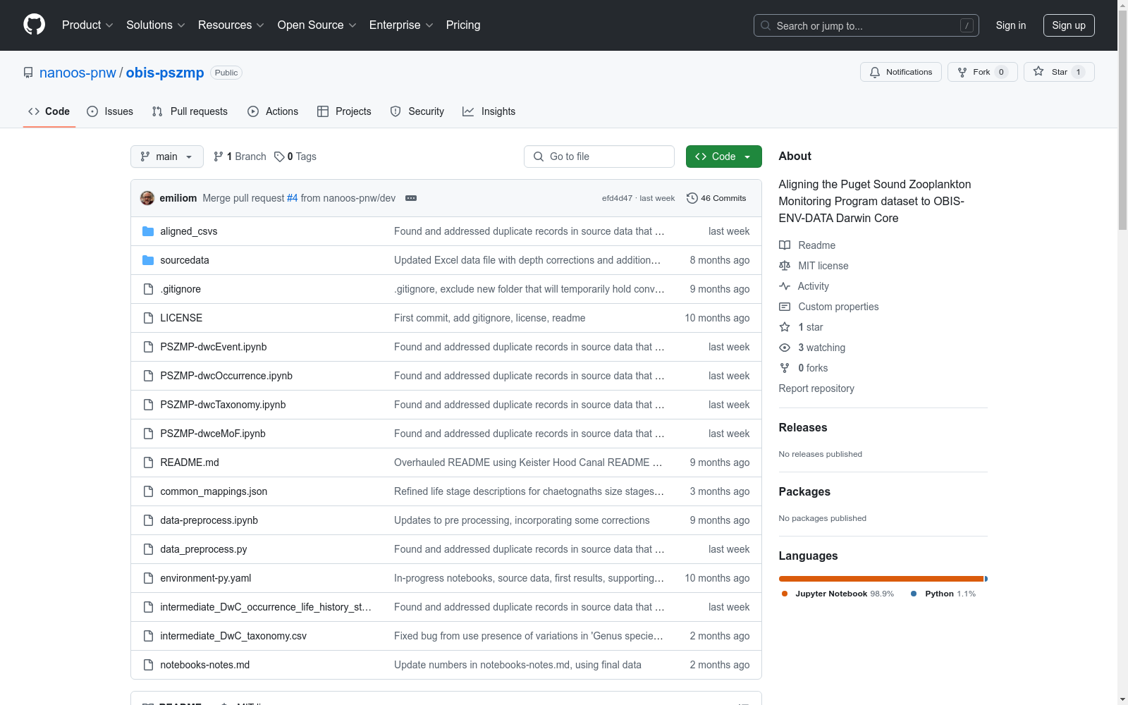This screenshot has width=1128, height=705.
Task: Click the repository icon beside nanoos-pnw
Action: pyautogui.click(x=28, y=73)
